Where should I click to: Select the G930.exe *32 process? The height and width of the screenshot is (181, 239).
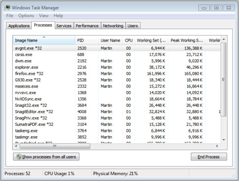(117, 80)
